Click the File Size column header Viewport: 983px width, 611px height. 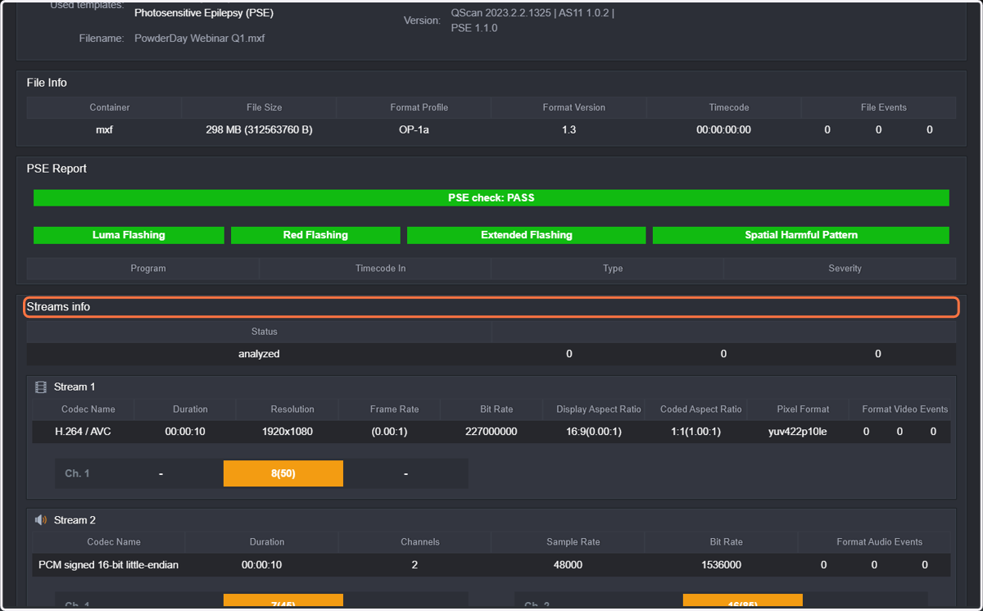tap(265, 107)
